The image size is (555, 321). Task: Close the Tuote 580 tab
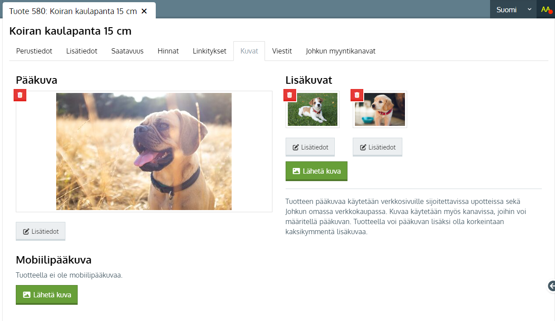click(x=144, y=11)
